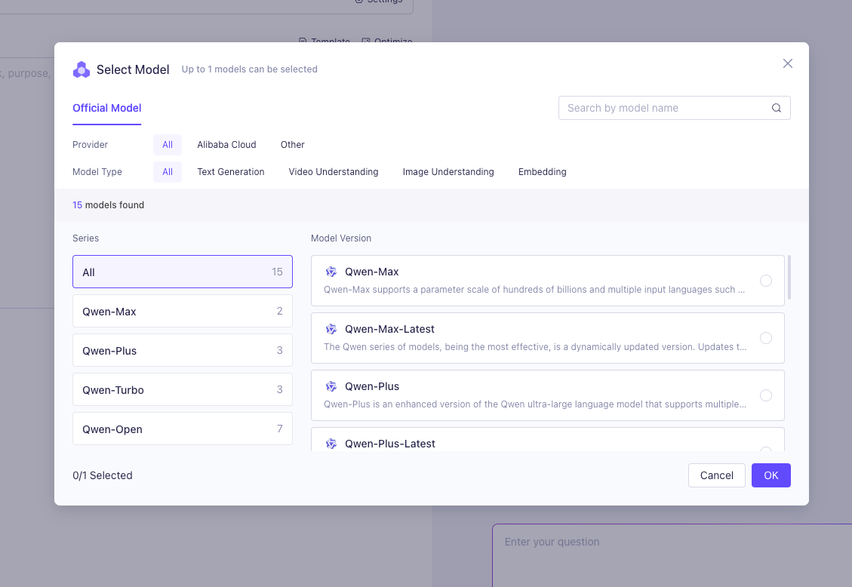Click 'Up to 1 models can be selected'
This screenshot has width=852, height=587.
(x=249, y=69)
